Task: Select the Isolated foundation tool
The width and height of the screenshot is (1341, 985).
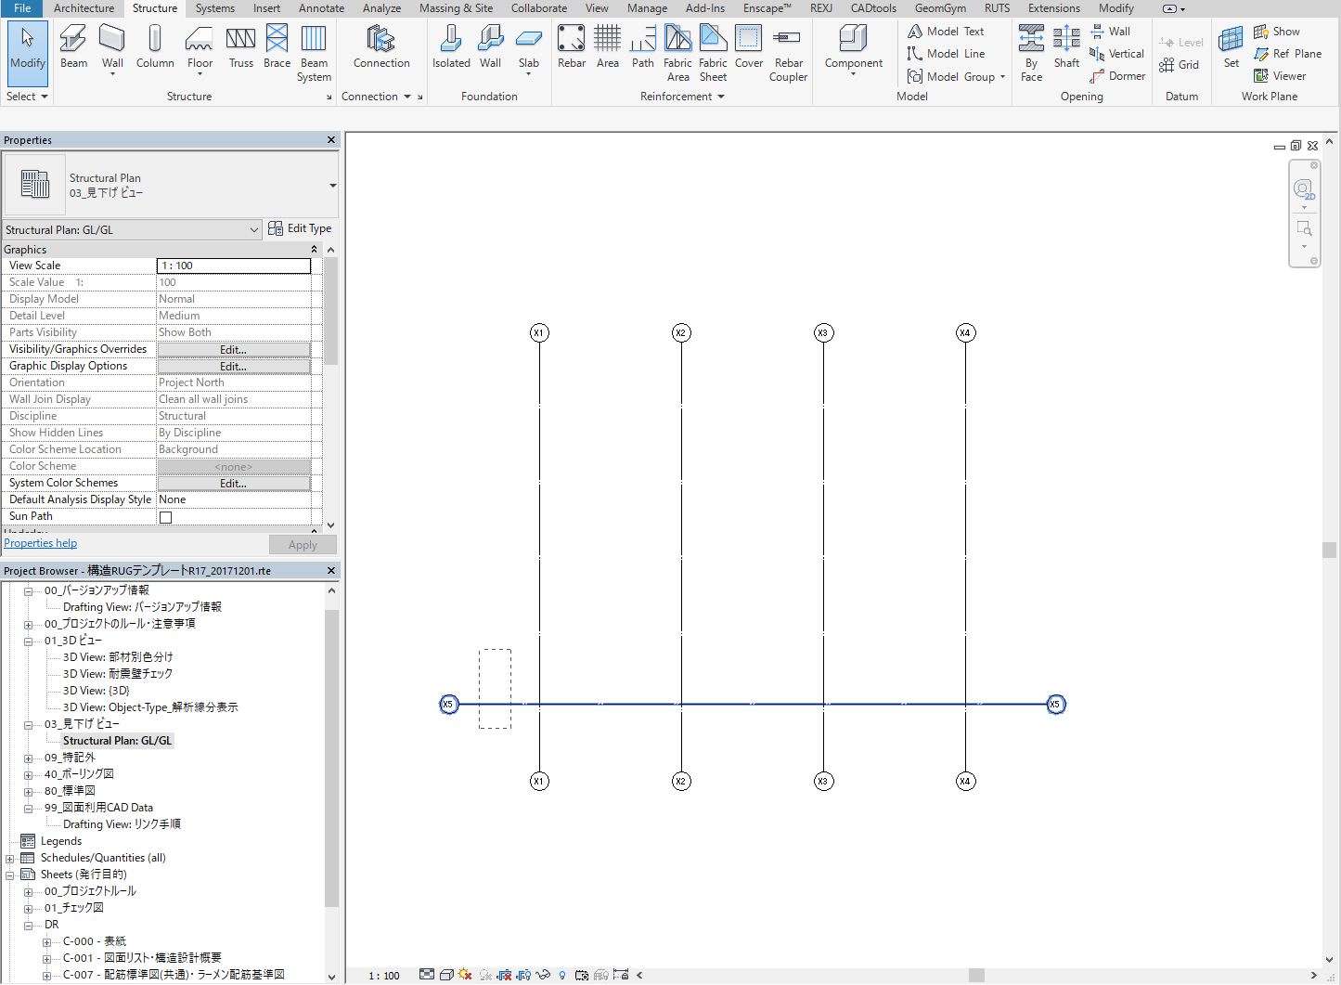Action: 451,46
